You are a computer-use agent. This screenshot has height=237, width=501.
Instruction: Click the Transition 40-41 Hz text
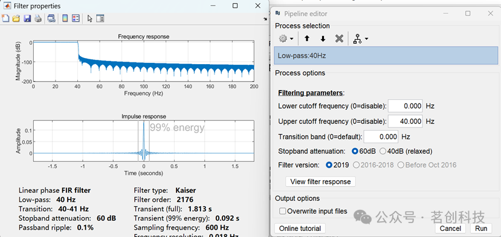(54, 209)
